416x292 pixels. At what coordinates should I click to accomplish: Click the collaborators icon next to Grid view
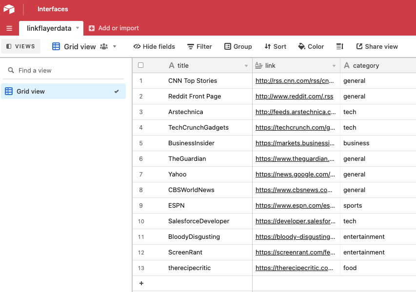(x=104, y=47)
